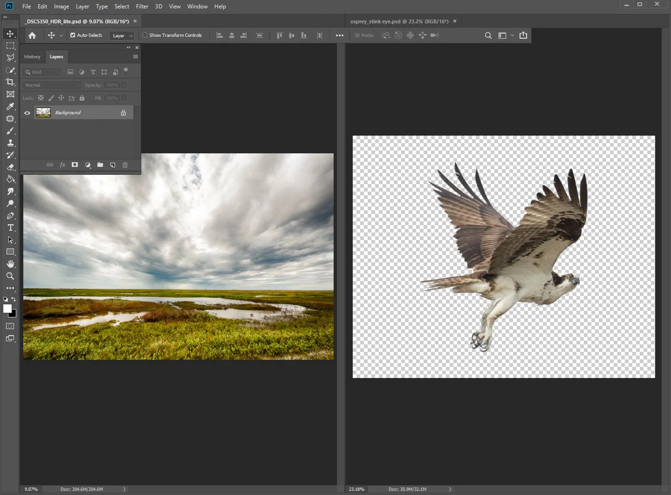671x495 pixels.
Task: Open the Auto-Select Layer dropdown
Action: click(123, 35)
